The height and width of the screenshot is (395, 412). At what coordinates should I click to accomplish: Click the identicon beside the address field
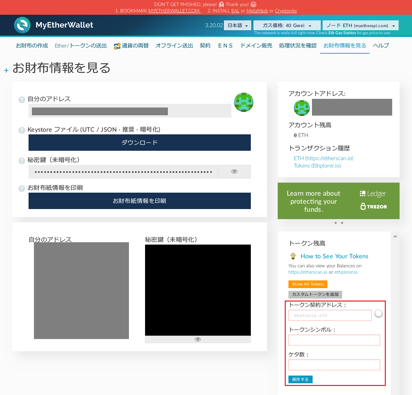244,102
